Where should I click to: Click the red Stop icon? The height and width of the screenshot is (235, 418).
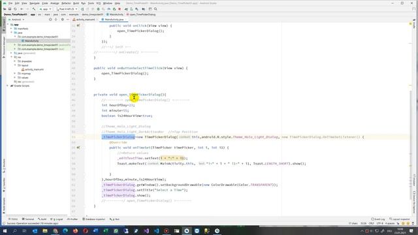(x=120, y=9)
